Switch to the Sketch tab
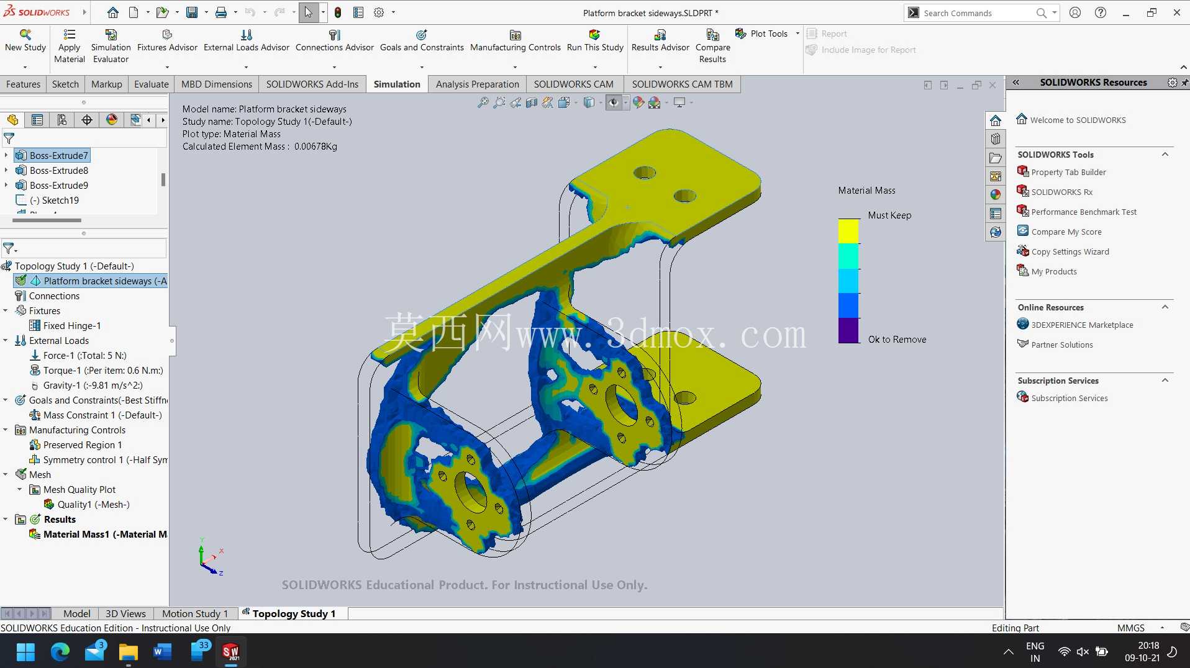 tap(65, 84)
